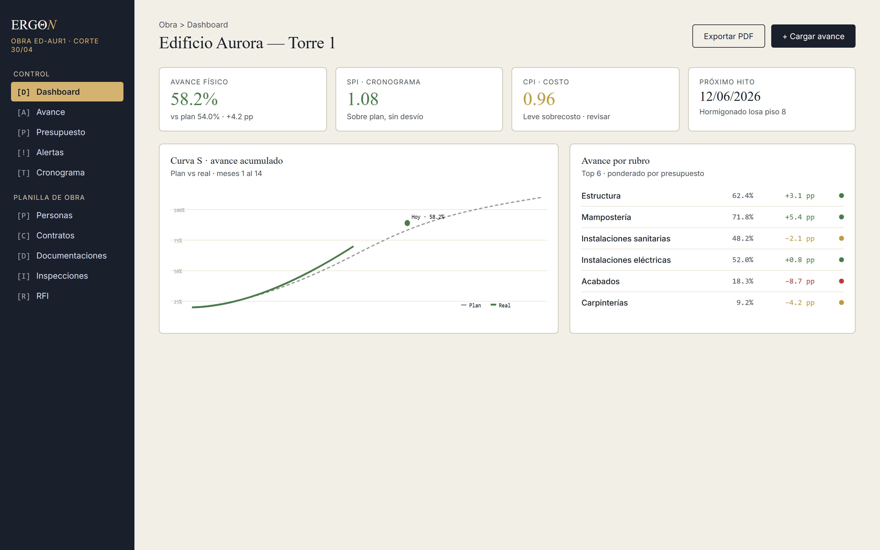Viewport: 880px width, 550px height.
Task: Navigate to Cronograma
Action: click(67, 172)
